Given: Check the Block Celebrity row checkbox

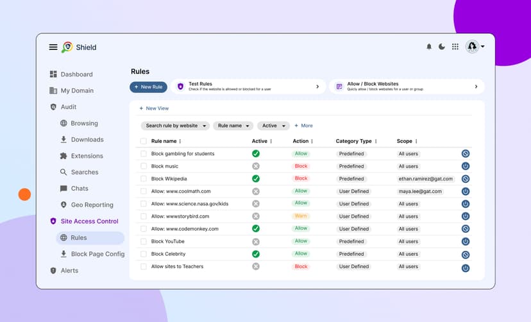Looking at the screenshot, I should click(x=144, y=254).
